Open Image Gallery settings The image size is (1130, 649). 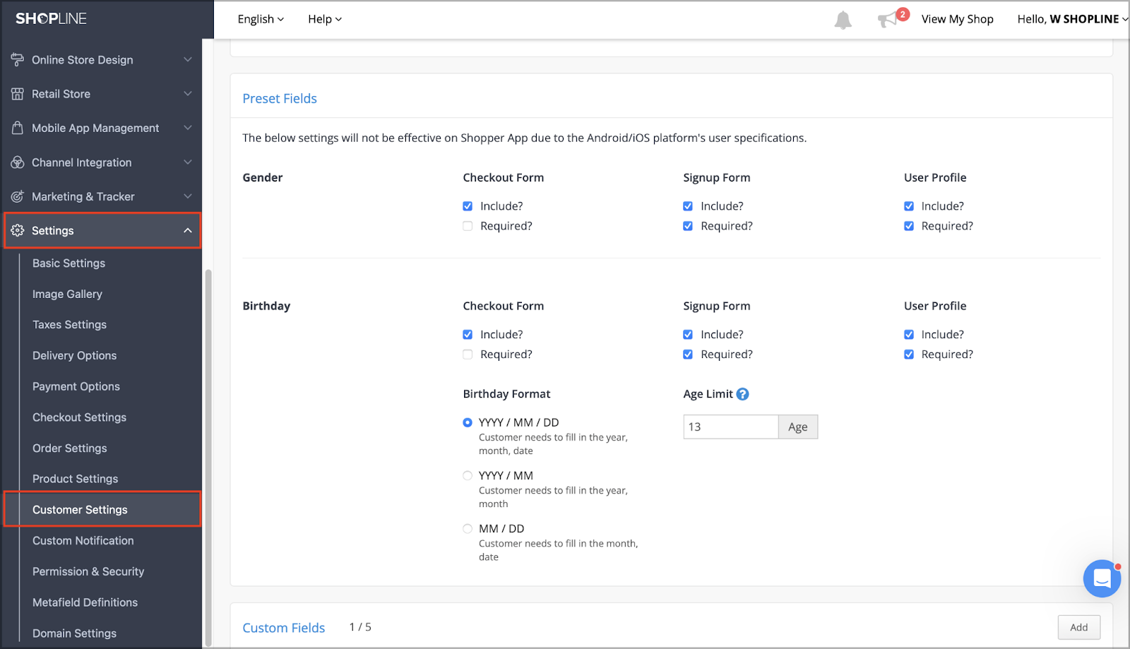point(67,294)
